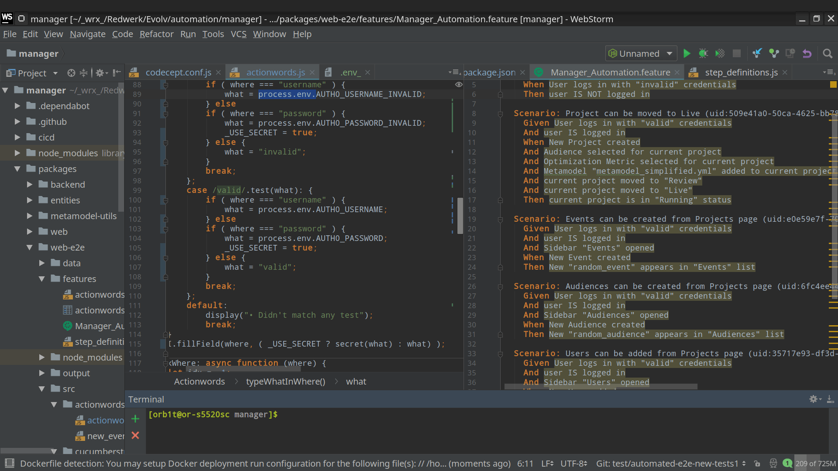
Task: Run the Unnamed configuration with play icon
Action: pyautogui.click(x=687, y=53)
